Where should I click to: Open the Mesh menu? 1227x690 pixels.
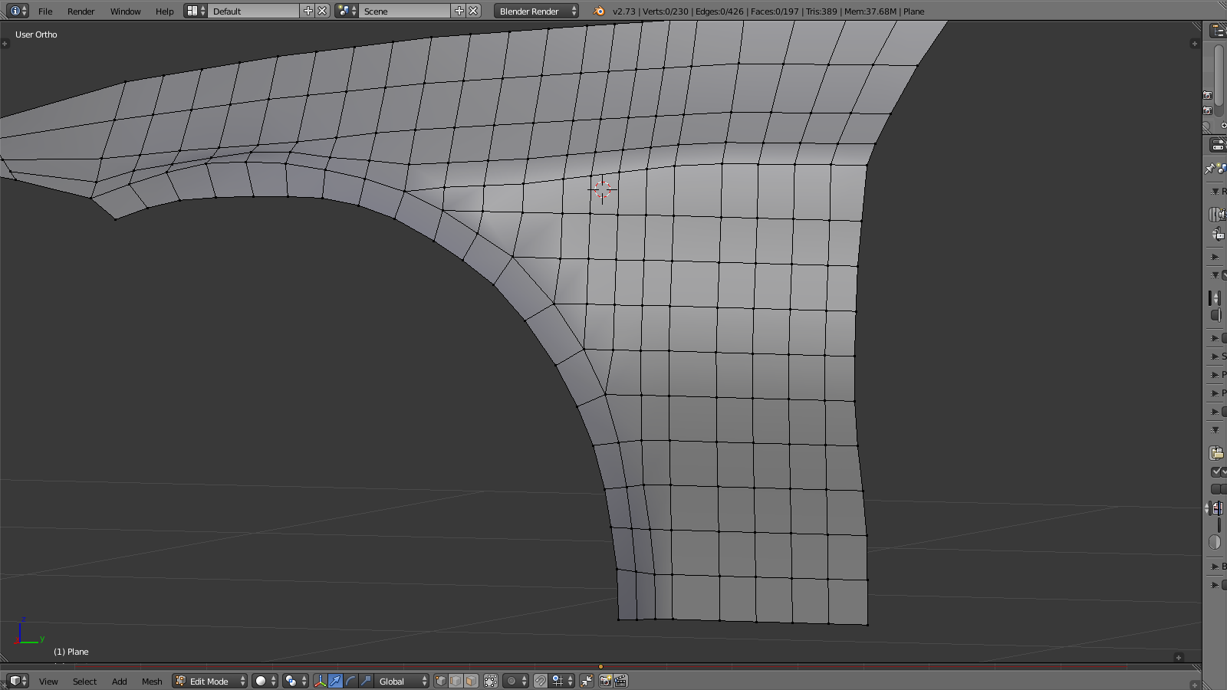(152, 681)
